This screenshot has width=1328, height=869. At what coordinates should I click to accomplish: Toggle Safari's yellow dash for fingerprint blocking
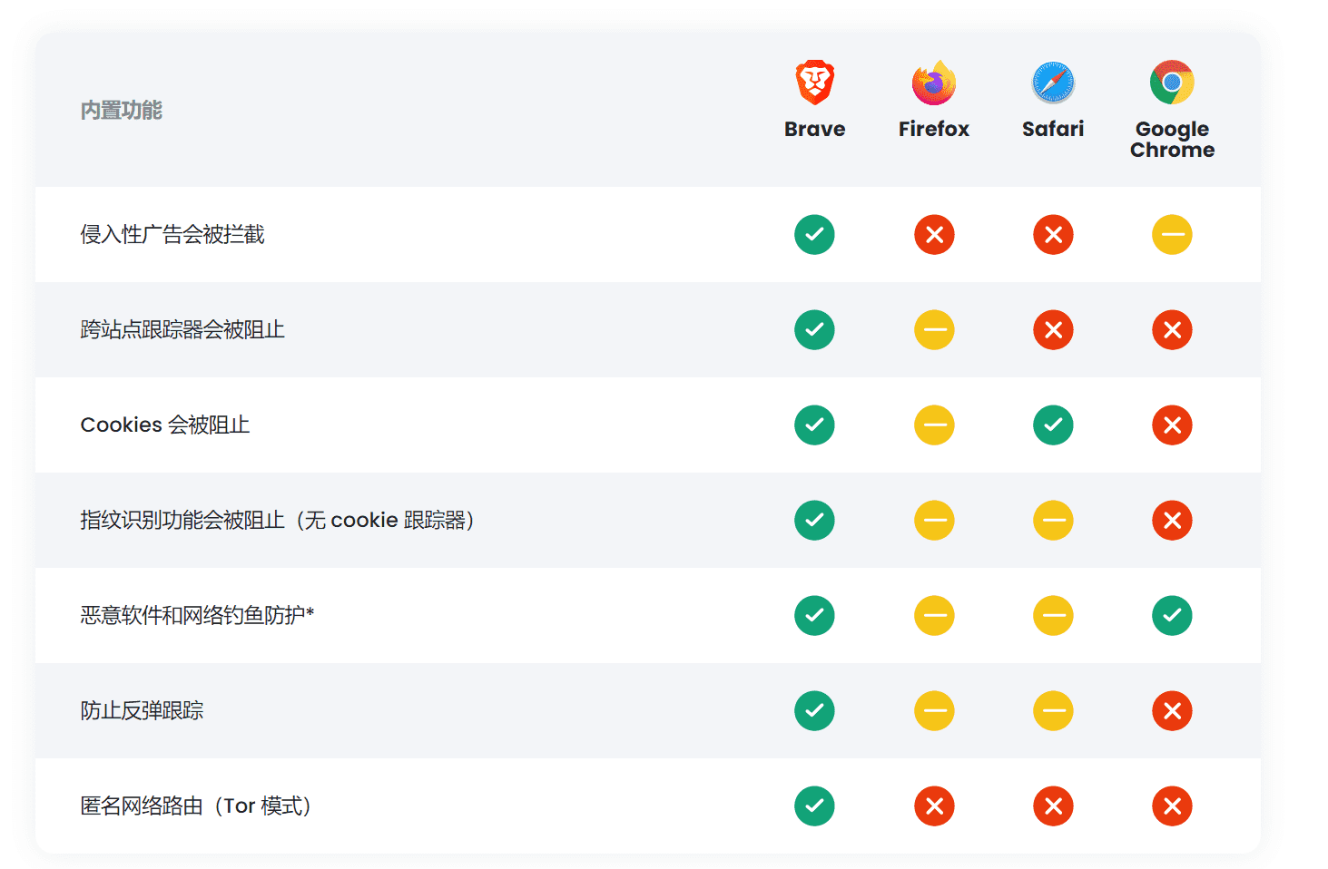coord(1053,520)
